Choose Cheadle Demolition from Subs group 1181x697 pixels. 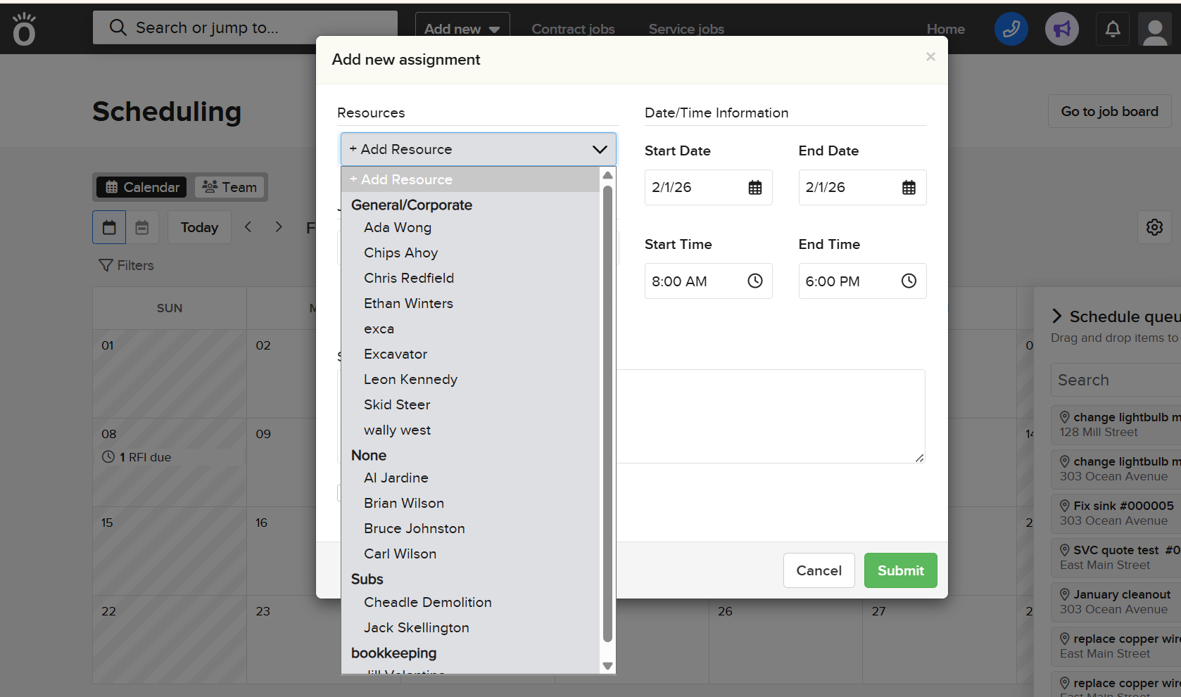click(427, 602)
